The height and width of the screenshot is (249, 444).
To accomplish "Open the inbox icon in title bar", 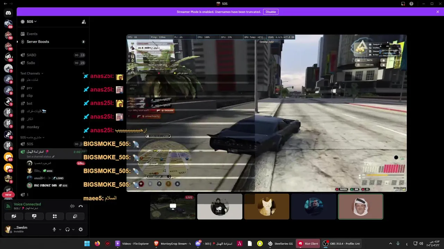I will point(403,4).
